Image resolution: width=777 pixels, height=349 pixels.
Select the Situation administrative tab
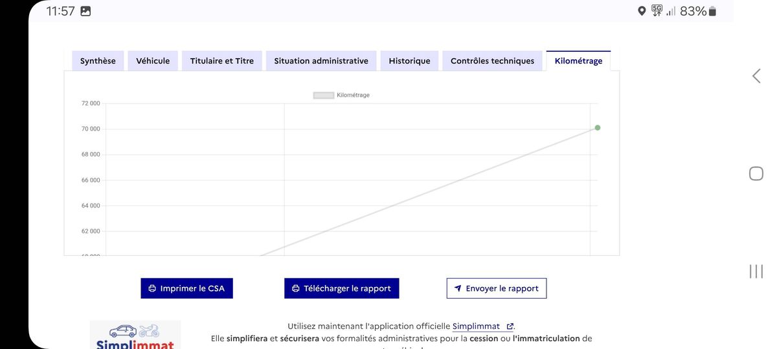pos(321,61)
